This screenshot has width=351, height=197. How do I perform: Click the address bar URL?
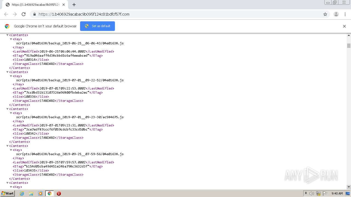84,14
